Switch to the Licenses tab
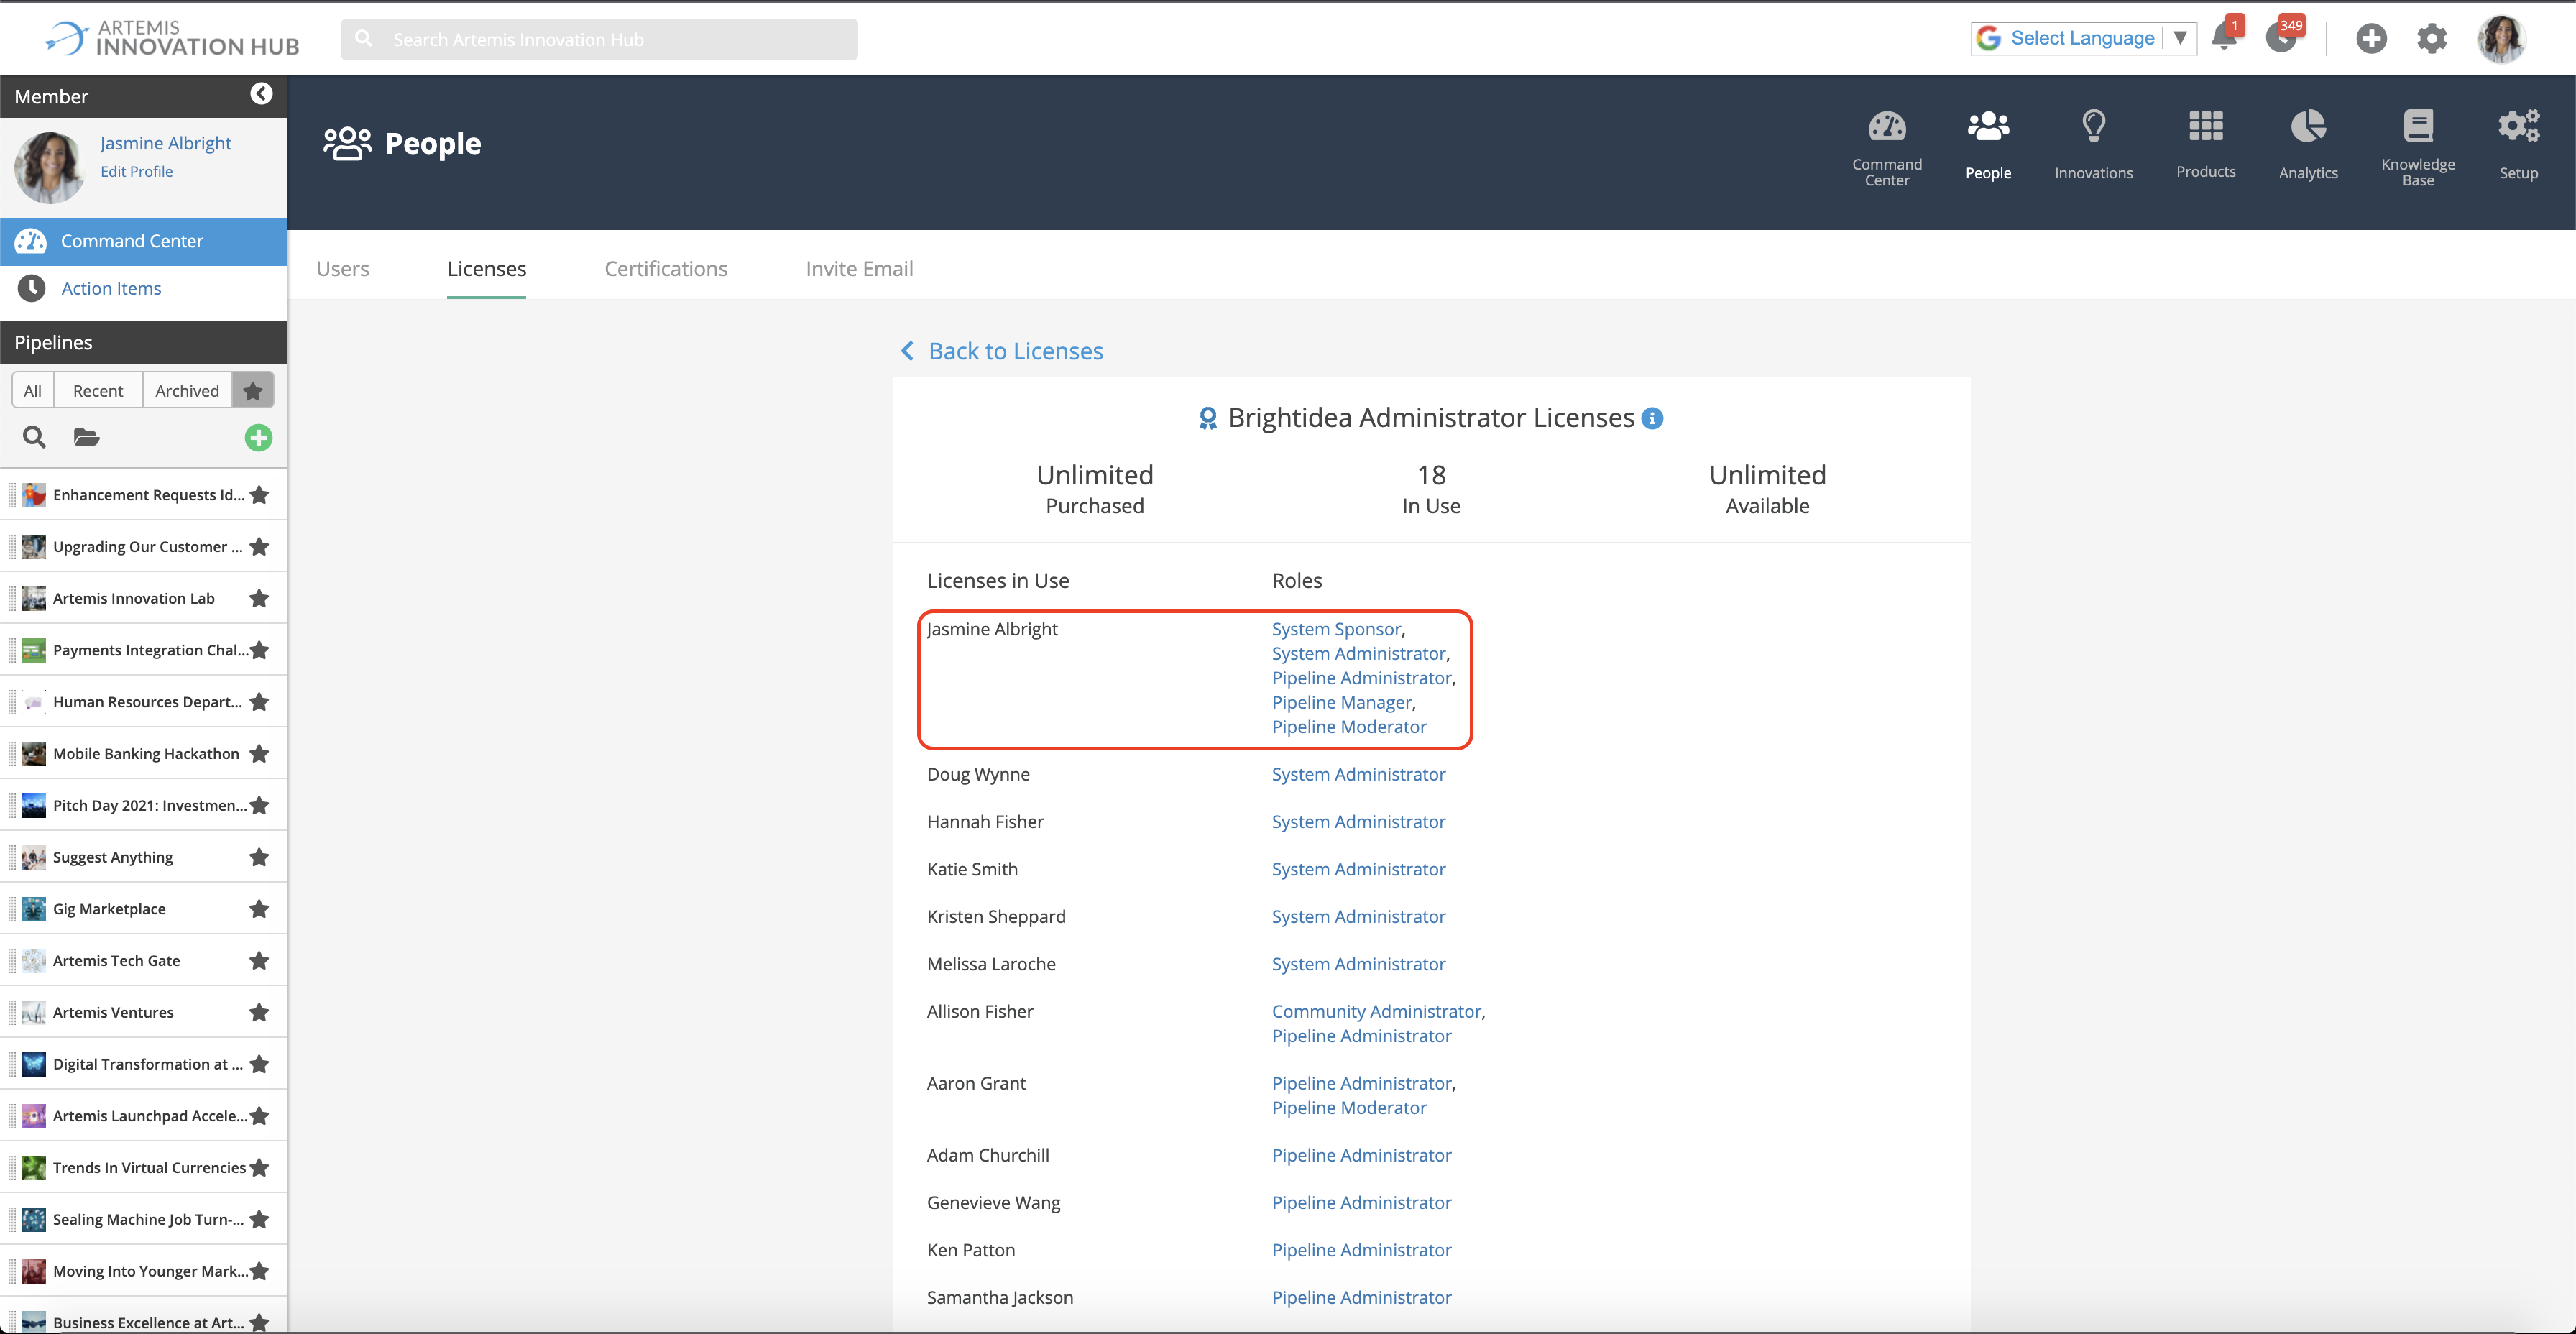This screenshot has width=2576, height=1334. click(486, 268)
